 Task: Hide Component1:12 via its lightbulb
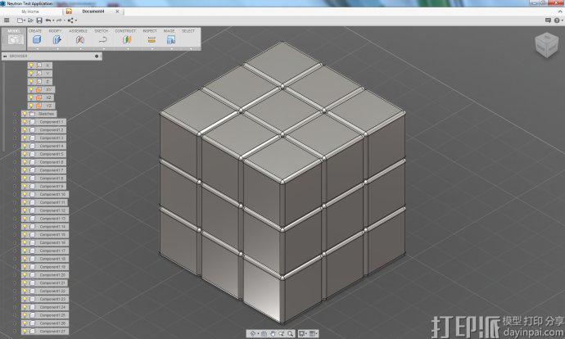(25, 210)
